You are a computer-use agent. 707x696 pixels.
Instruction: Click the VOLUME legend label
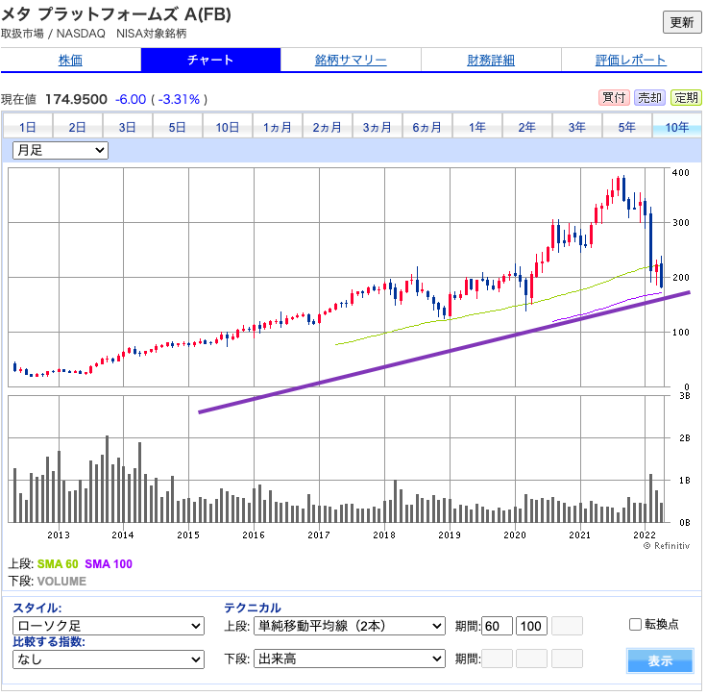[61, 581]
